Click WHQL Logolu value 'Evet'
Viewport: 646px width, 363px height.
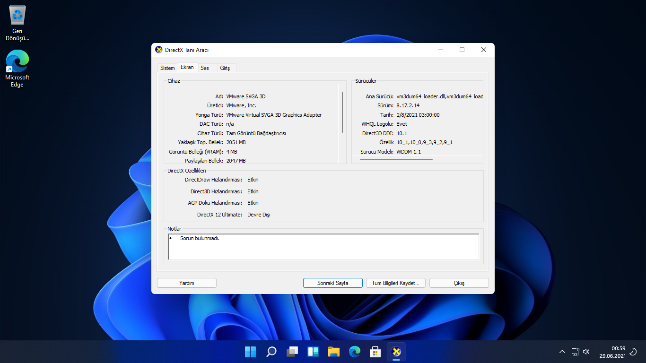[402, 124]
